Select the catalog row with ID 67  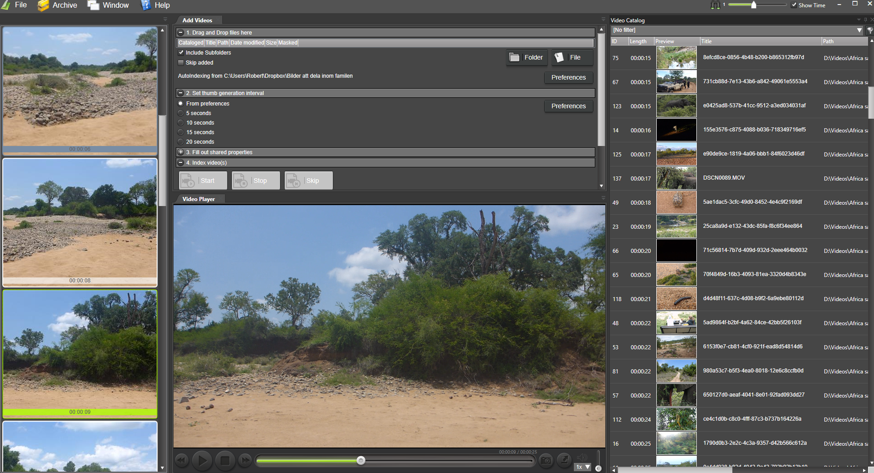point(740,82)
